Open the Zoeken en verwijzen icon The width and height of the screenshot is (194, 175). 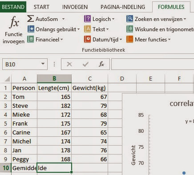point(129,19)
